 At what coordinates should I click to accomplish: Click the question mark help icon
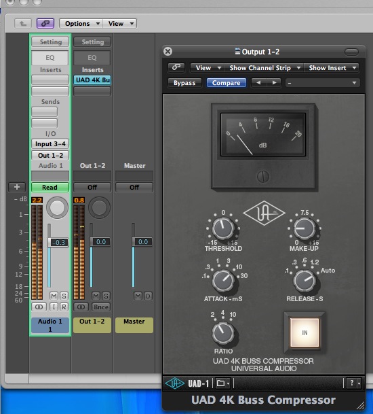pyautogui.click(x=352, y=383)
